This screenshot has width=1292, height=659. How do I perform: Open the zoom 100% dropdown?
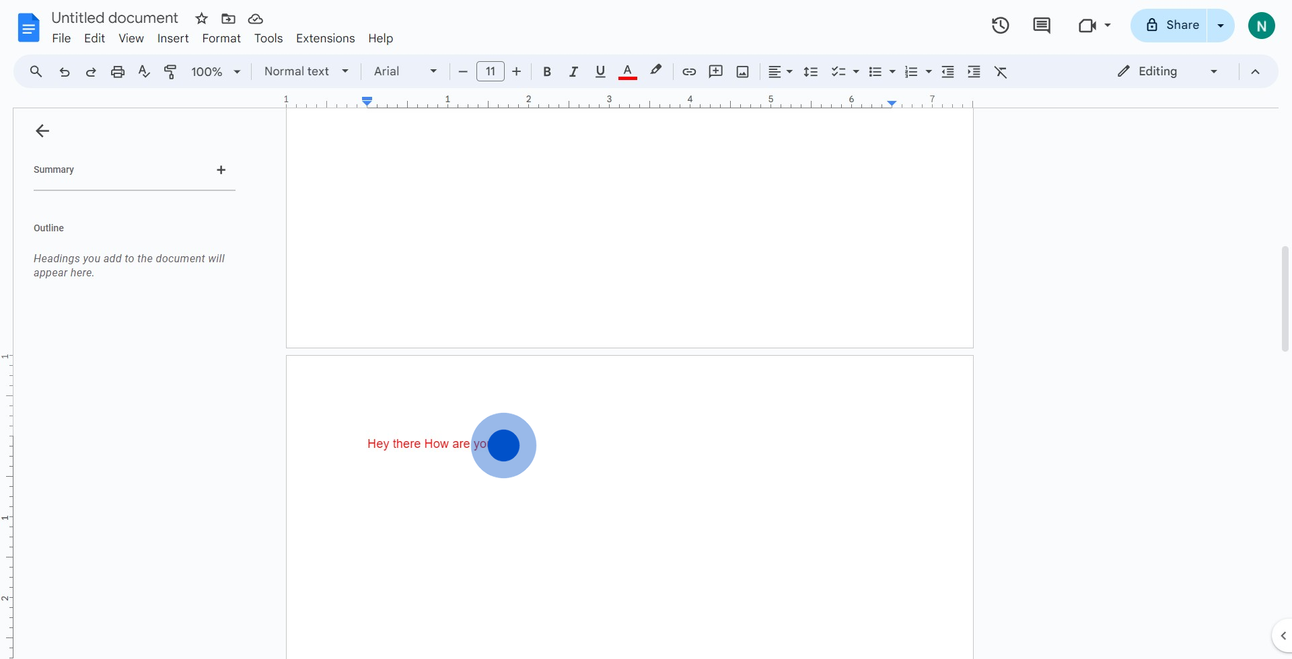coord(216,72)
